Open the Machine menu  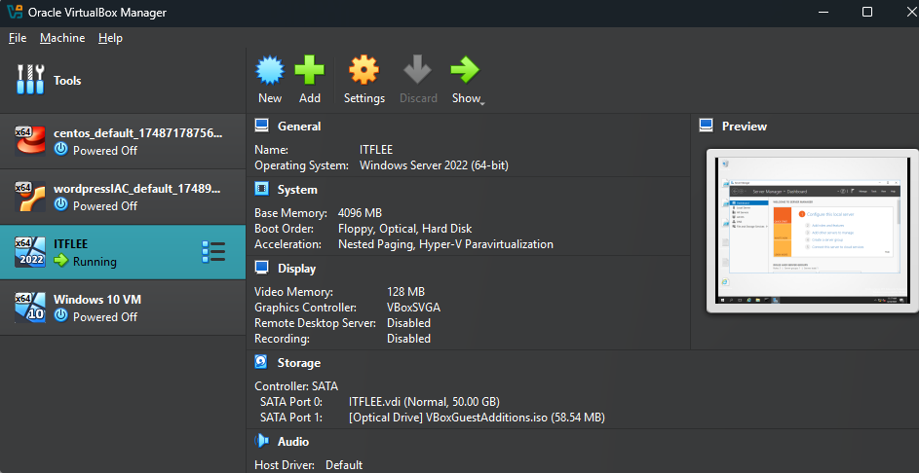pos(62,38)
